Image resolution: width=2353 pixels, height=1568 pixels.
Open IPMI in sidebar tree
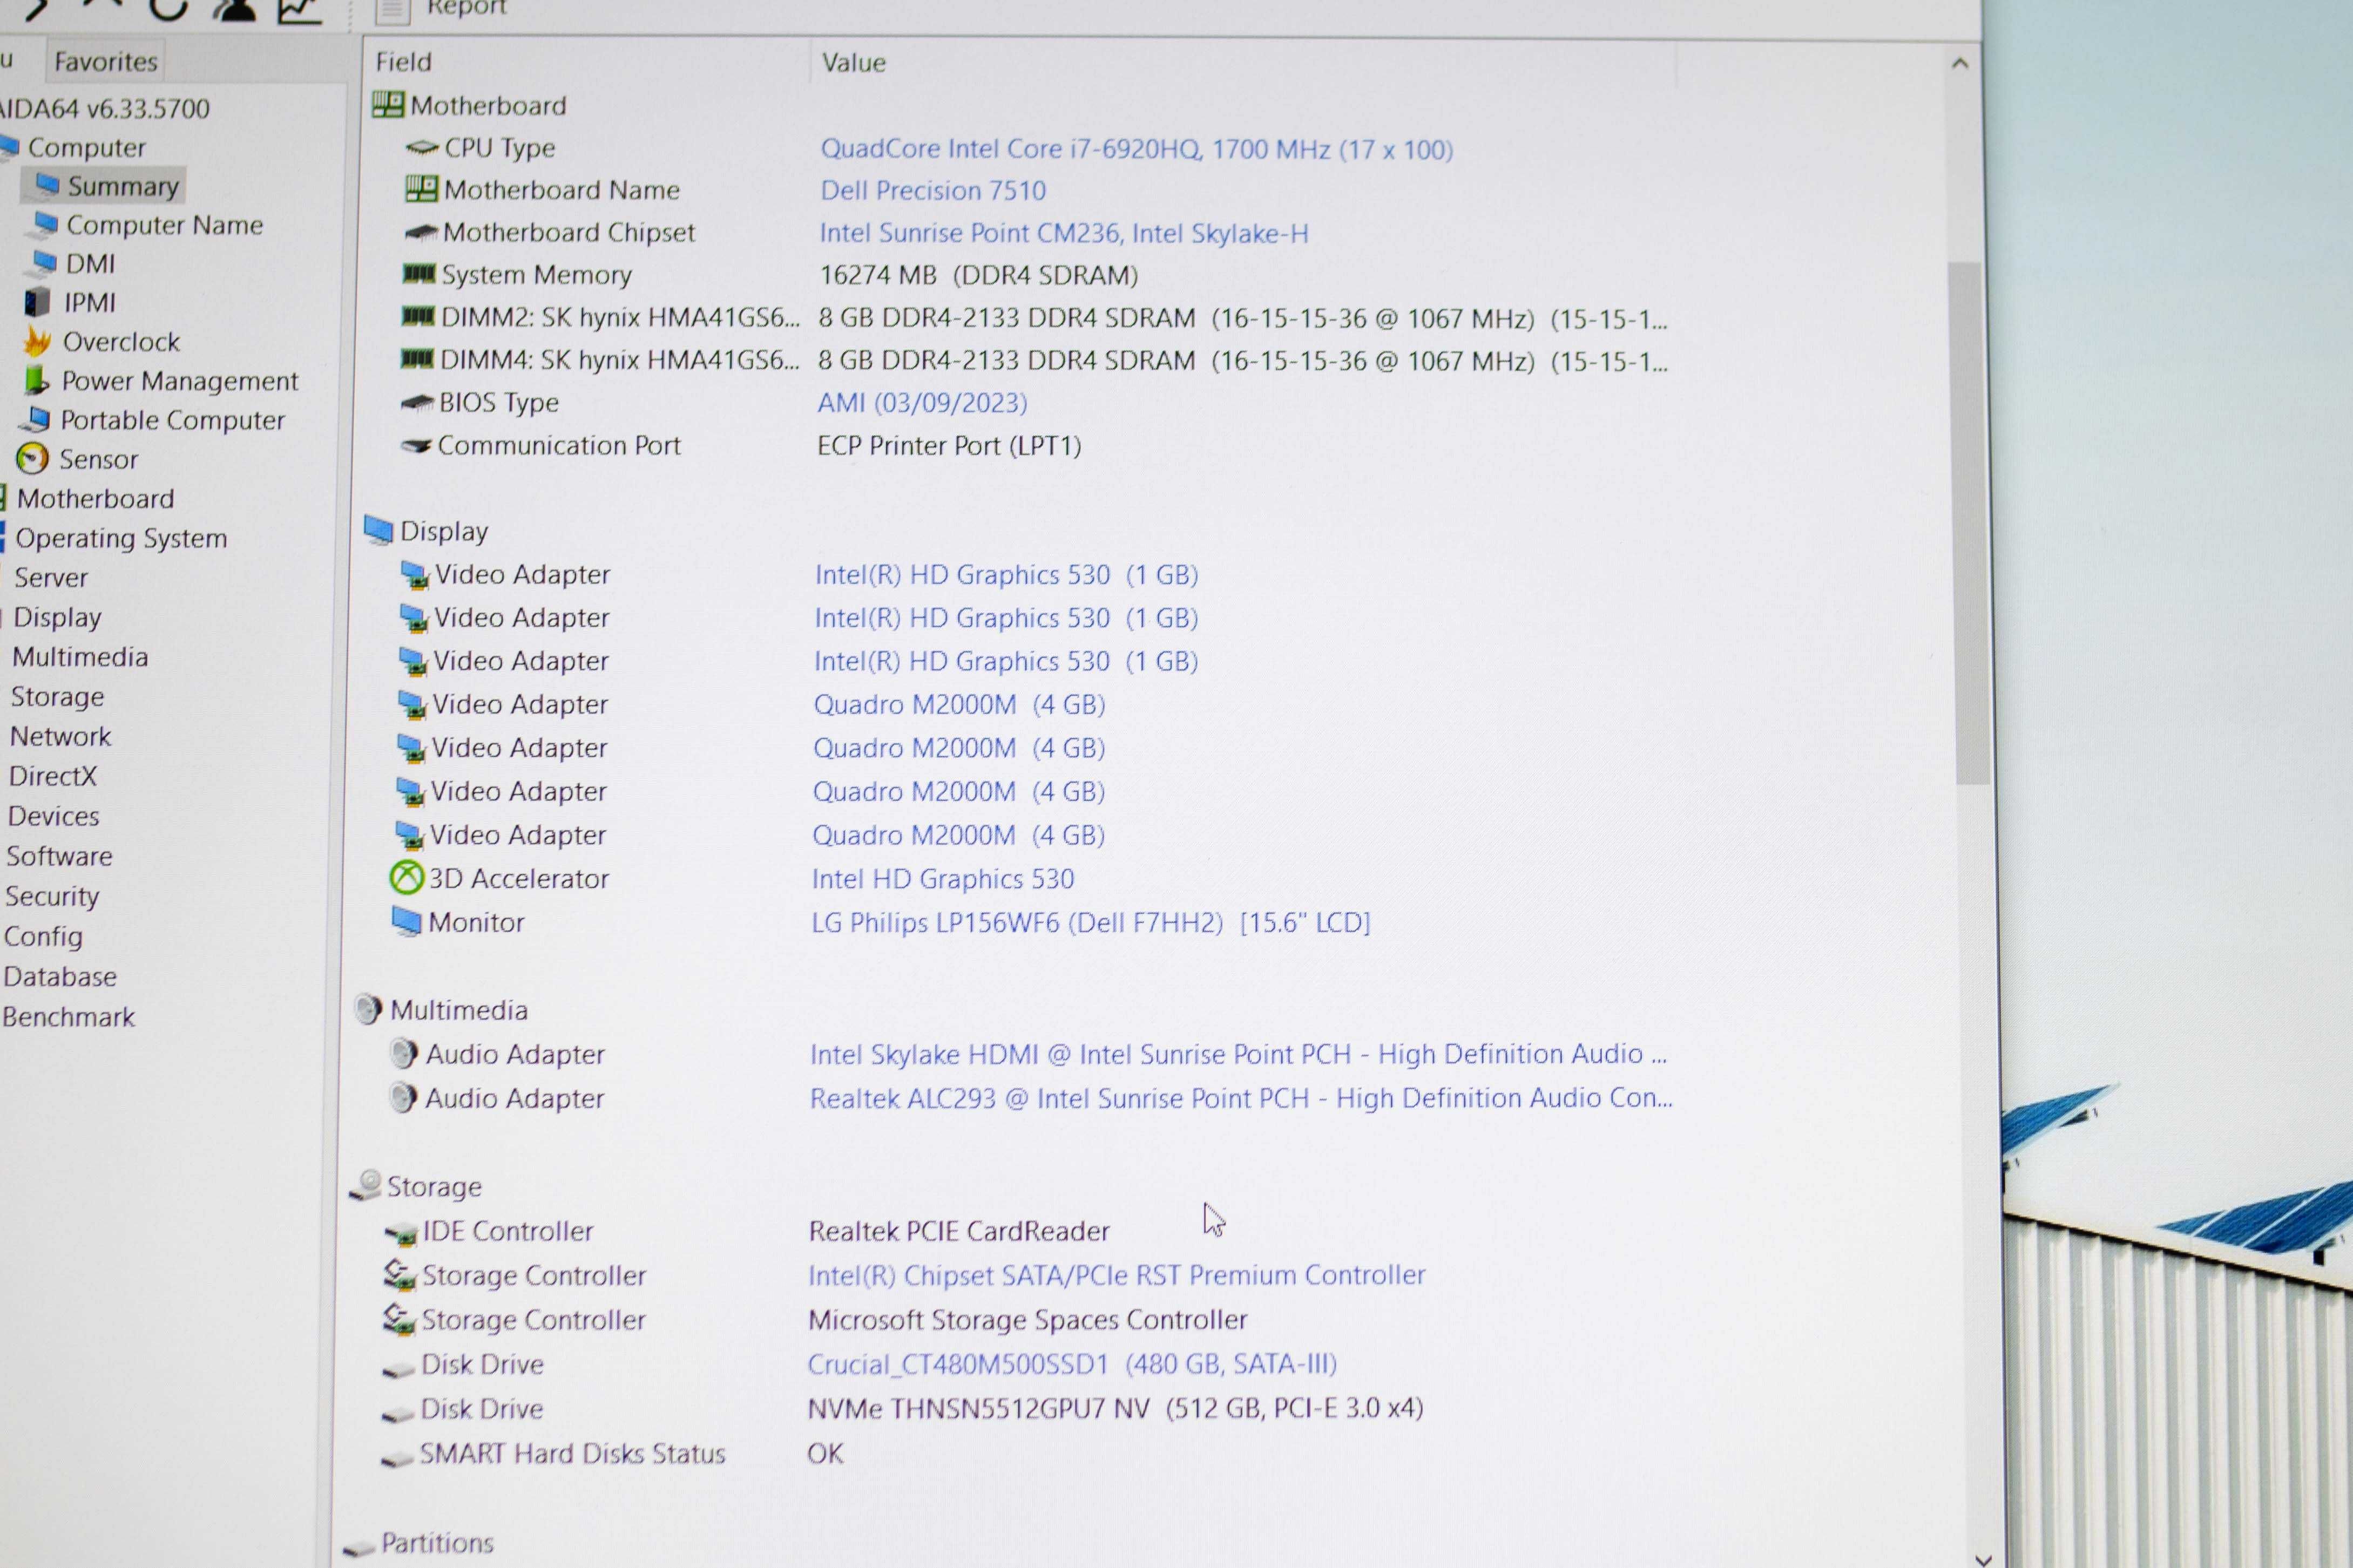tap(89, 302)
